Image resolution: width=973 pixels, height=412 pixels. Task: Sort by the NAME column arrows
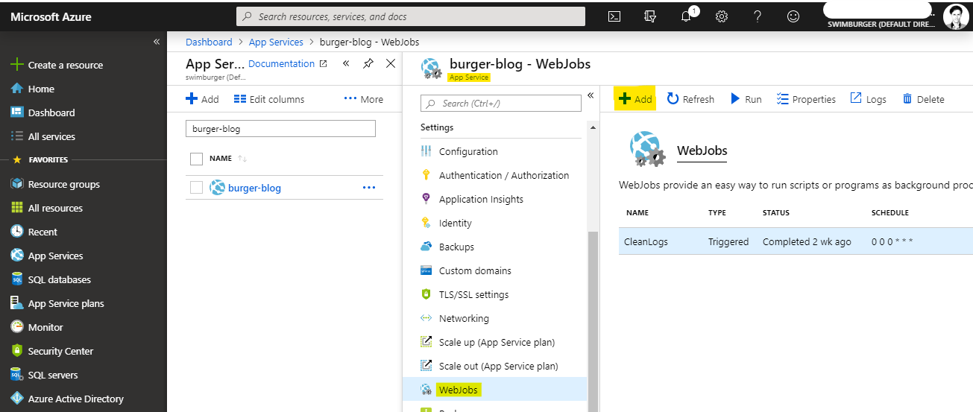[x=242, y=159]
